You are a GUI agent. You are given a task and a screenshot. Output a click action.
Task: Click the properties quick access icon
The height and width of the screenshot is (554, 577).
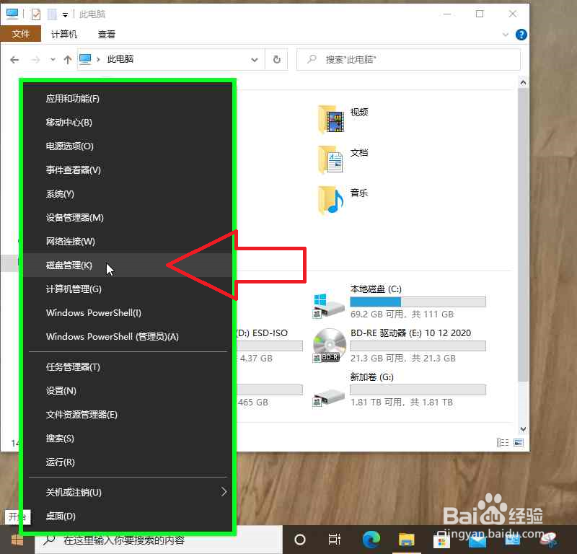pyautogui.click(x=35, y=14)
